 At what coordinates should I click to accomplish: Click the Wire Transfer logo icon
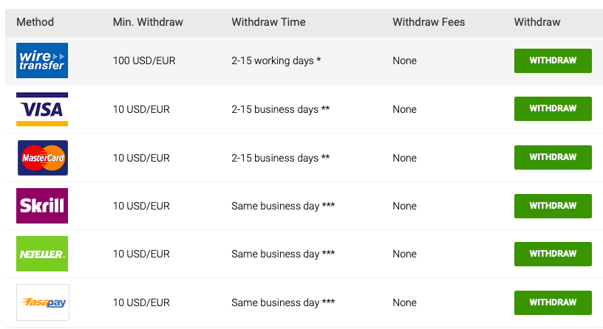click(42, 60)
